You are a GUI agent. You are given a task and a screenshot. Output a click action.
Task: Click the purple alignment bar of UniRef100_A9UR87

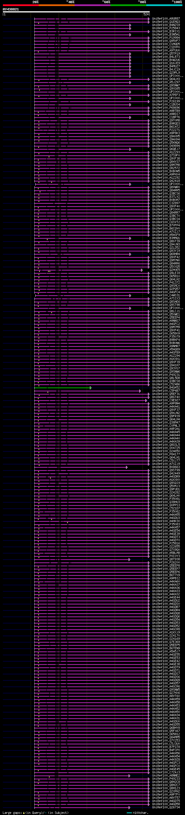(92, 19)
